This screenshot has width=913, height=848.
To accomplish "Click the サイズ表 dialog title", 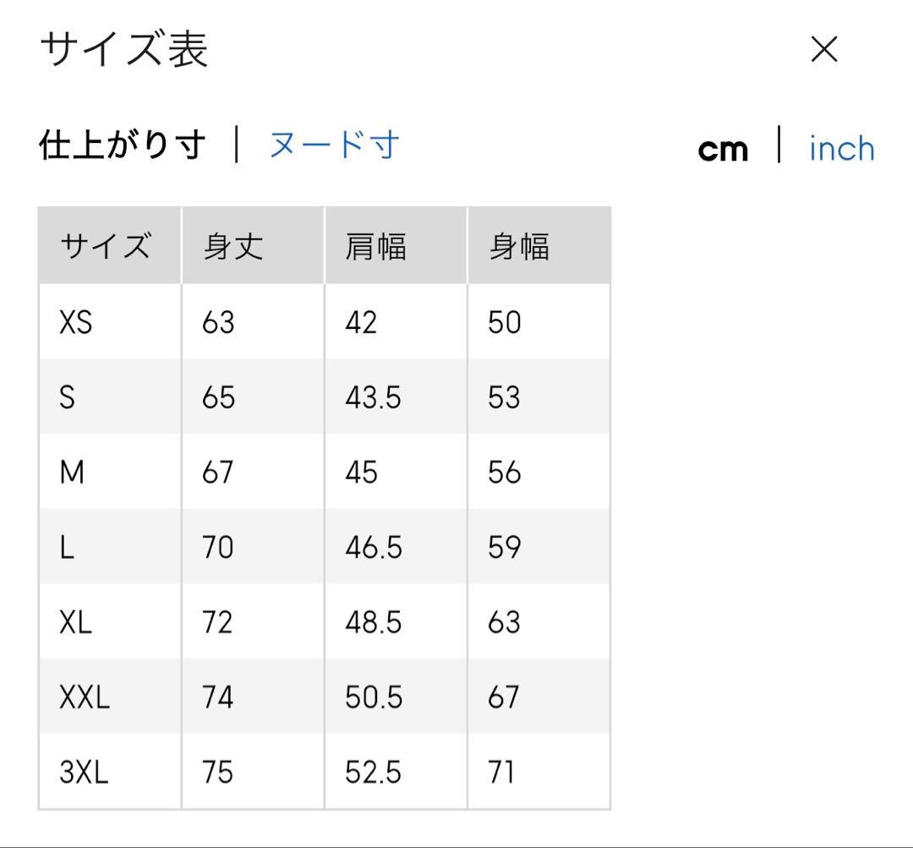I will pyautogui.click(x=124, y=49).
